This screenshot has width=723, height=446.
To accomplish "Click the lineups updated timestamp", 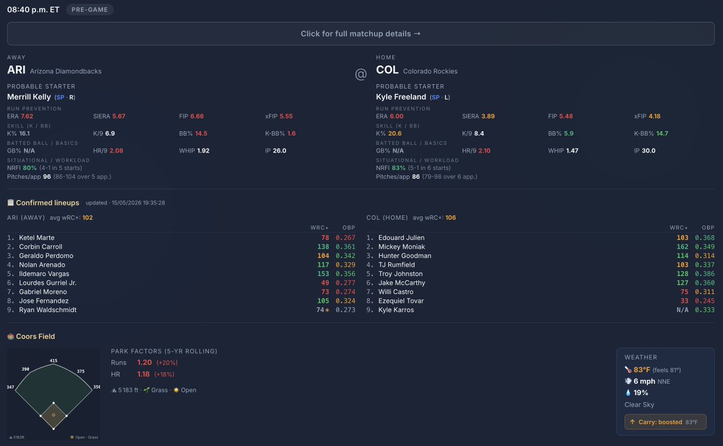I will click(x=125, y=203).
